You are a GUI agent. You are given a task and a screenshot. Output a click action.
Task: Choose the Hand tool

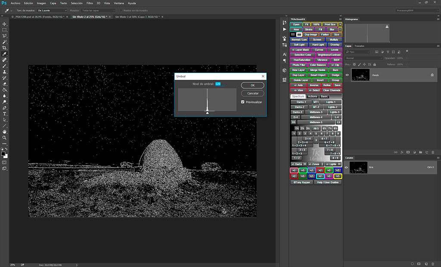point(4,132)
